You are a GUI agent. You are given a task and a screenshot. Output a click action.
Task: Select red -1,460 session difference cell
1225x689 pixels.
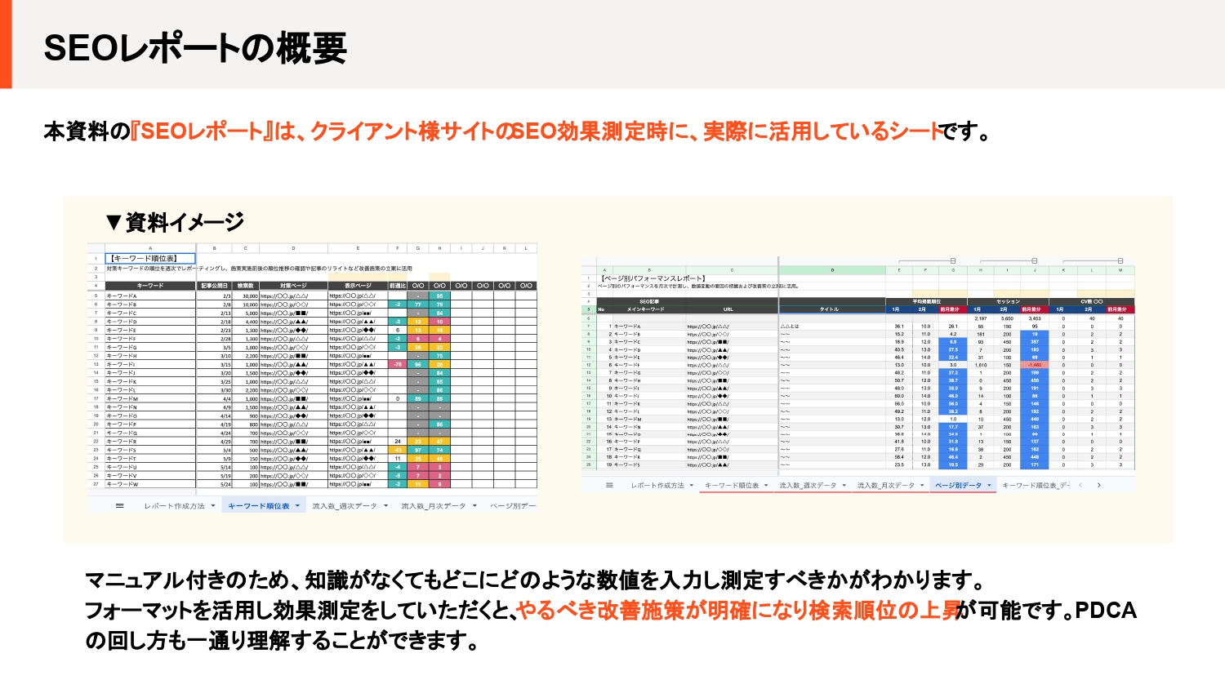click(1035, 365)
